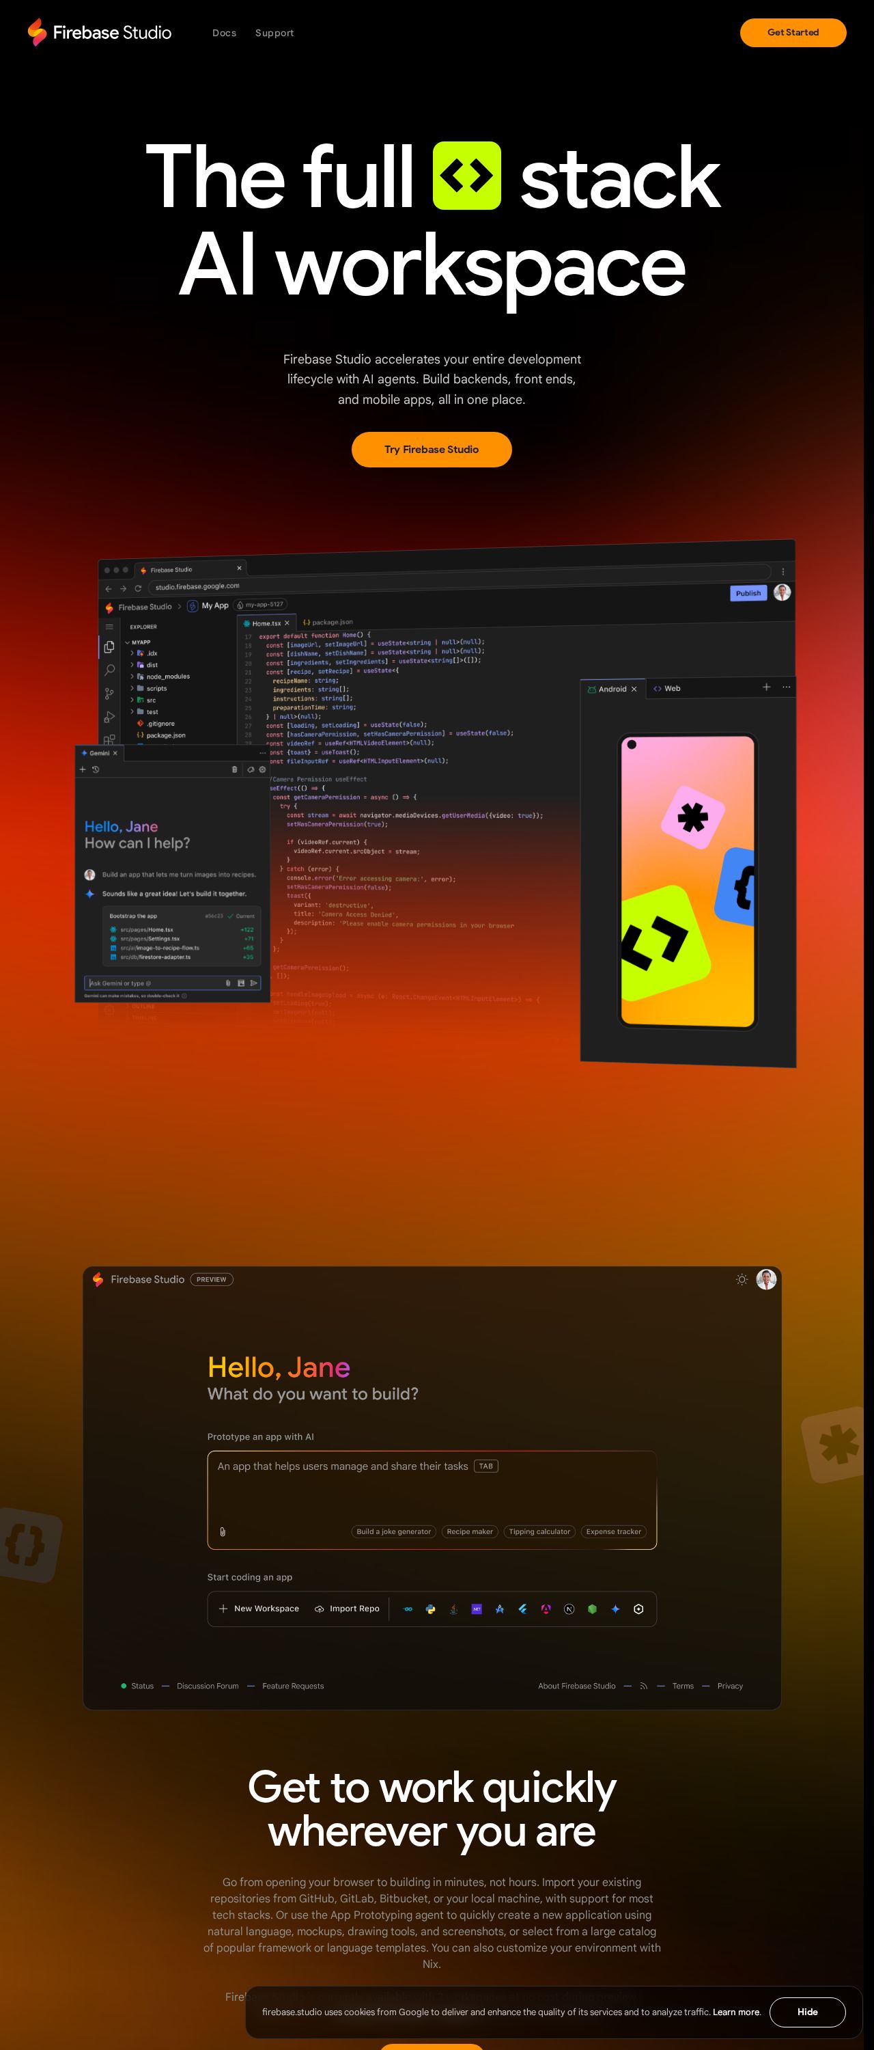874x2050 pixels.
Task: Click the Get Started button
Action: pos(793,33)
